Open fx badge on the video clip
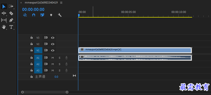The height and width of the screenshot is (95, 211). coord(82,50)
